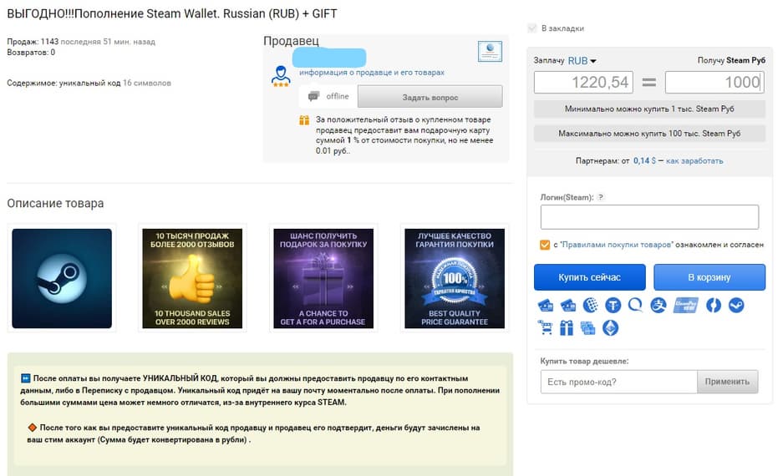Click the question mark help icon beside Логин(Steam)
The height and width of the screenshot is (476, 783).
click(x=601, y=197)
